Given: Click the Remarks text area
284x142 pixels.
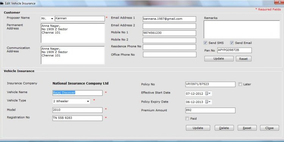Looking at the screenshot, I should (x=242, y=29).
